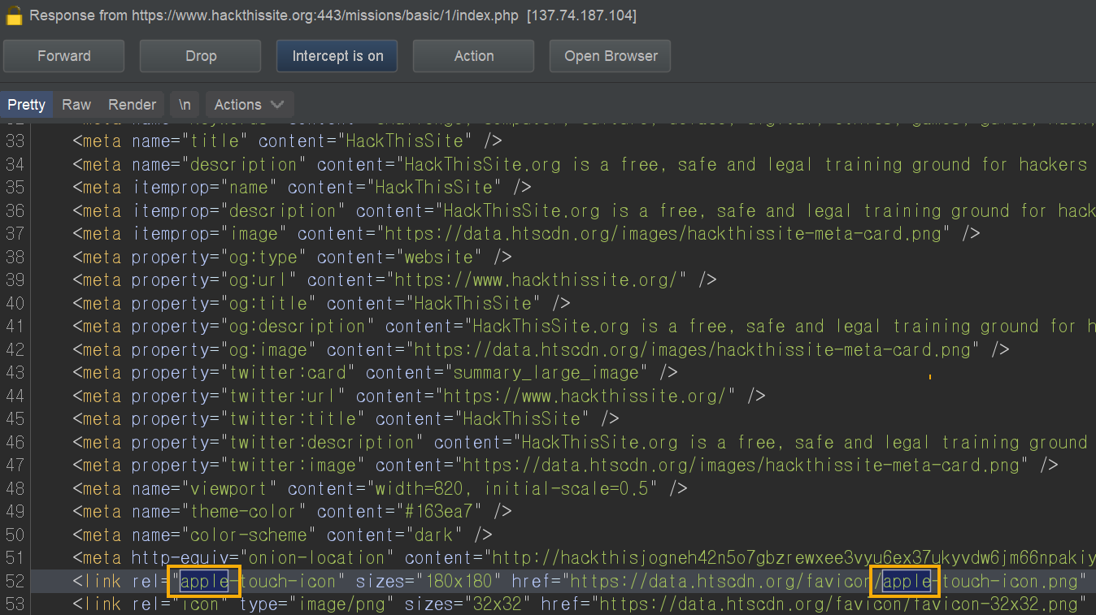Click twitter:url content URL on line 44
Viewport: 1096px width, 615px height.
coord(585,396)
